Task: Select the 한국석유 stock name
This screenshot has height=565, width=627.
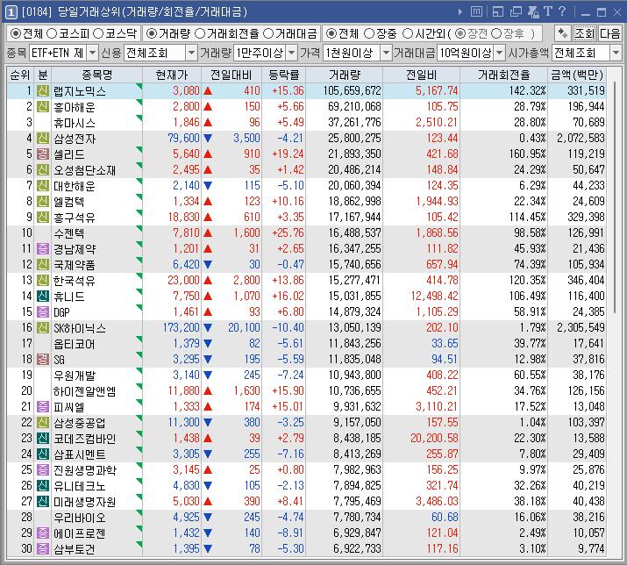Action: pyautogui.click(x=75, y=281)
